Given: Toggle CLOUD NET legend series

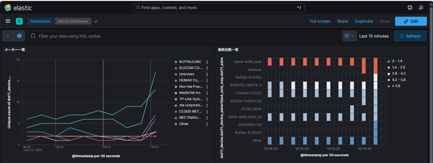Looking at the screenshot, I should tap(191, 111).
